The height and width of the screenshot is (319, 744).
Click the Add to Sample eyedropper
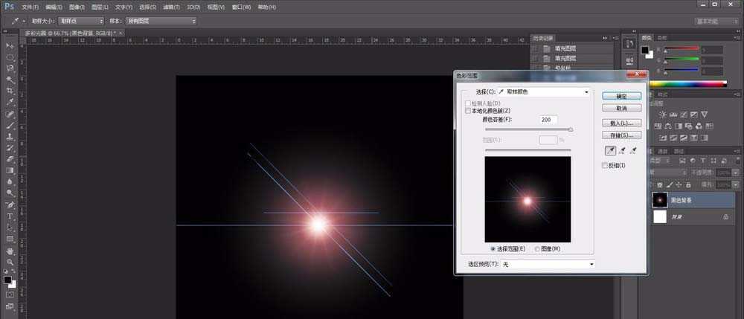[622, 150]
